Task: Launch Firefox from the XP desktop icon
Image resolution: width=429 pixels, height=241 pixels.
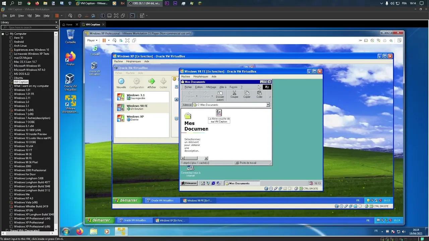Action: click(70, 57)
